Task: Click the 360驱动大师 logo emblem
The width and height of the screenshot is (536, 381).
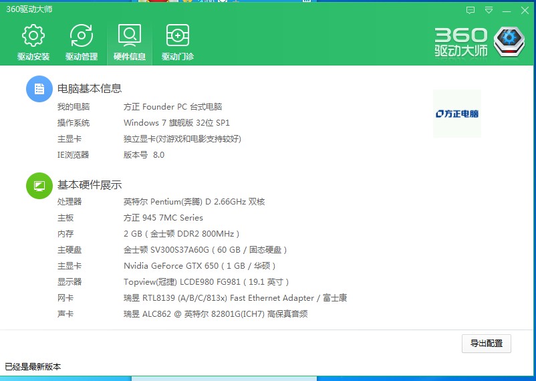Action: pyautogui.click(x=509, y=41)
